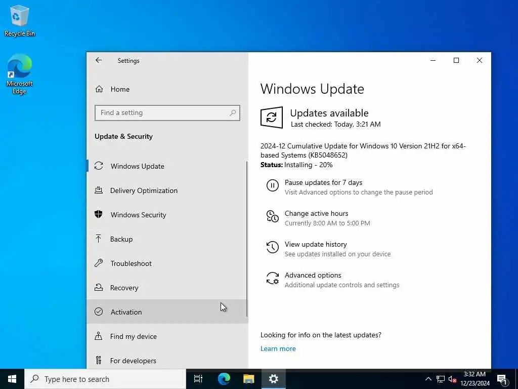Click the network icon in system tray
Image resolution: width=518 pixels, height=389 pixels.
tap(441, 379)
